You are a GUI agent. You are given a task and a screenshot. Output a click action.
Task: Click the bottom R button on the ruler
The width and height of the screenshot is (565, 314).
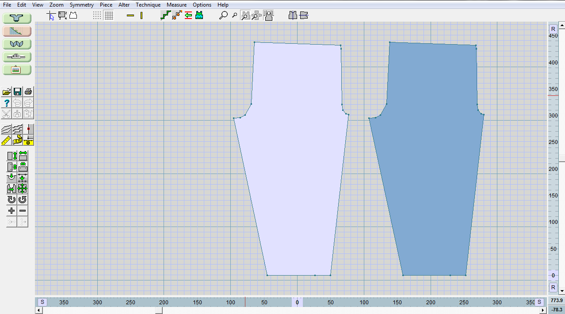553,288
